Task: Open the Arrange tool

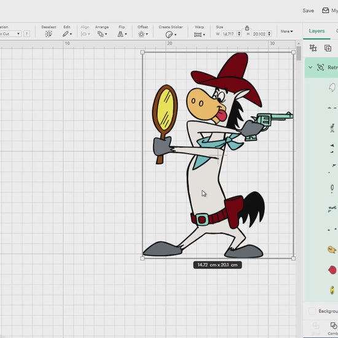Action: click(x=100, y=34)
